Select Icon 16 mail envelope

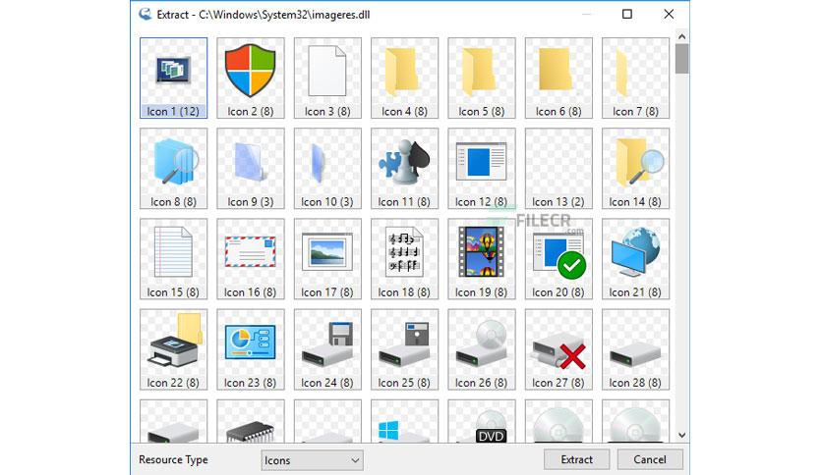click(251, 259)
